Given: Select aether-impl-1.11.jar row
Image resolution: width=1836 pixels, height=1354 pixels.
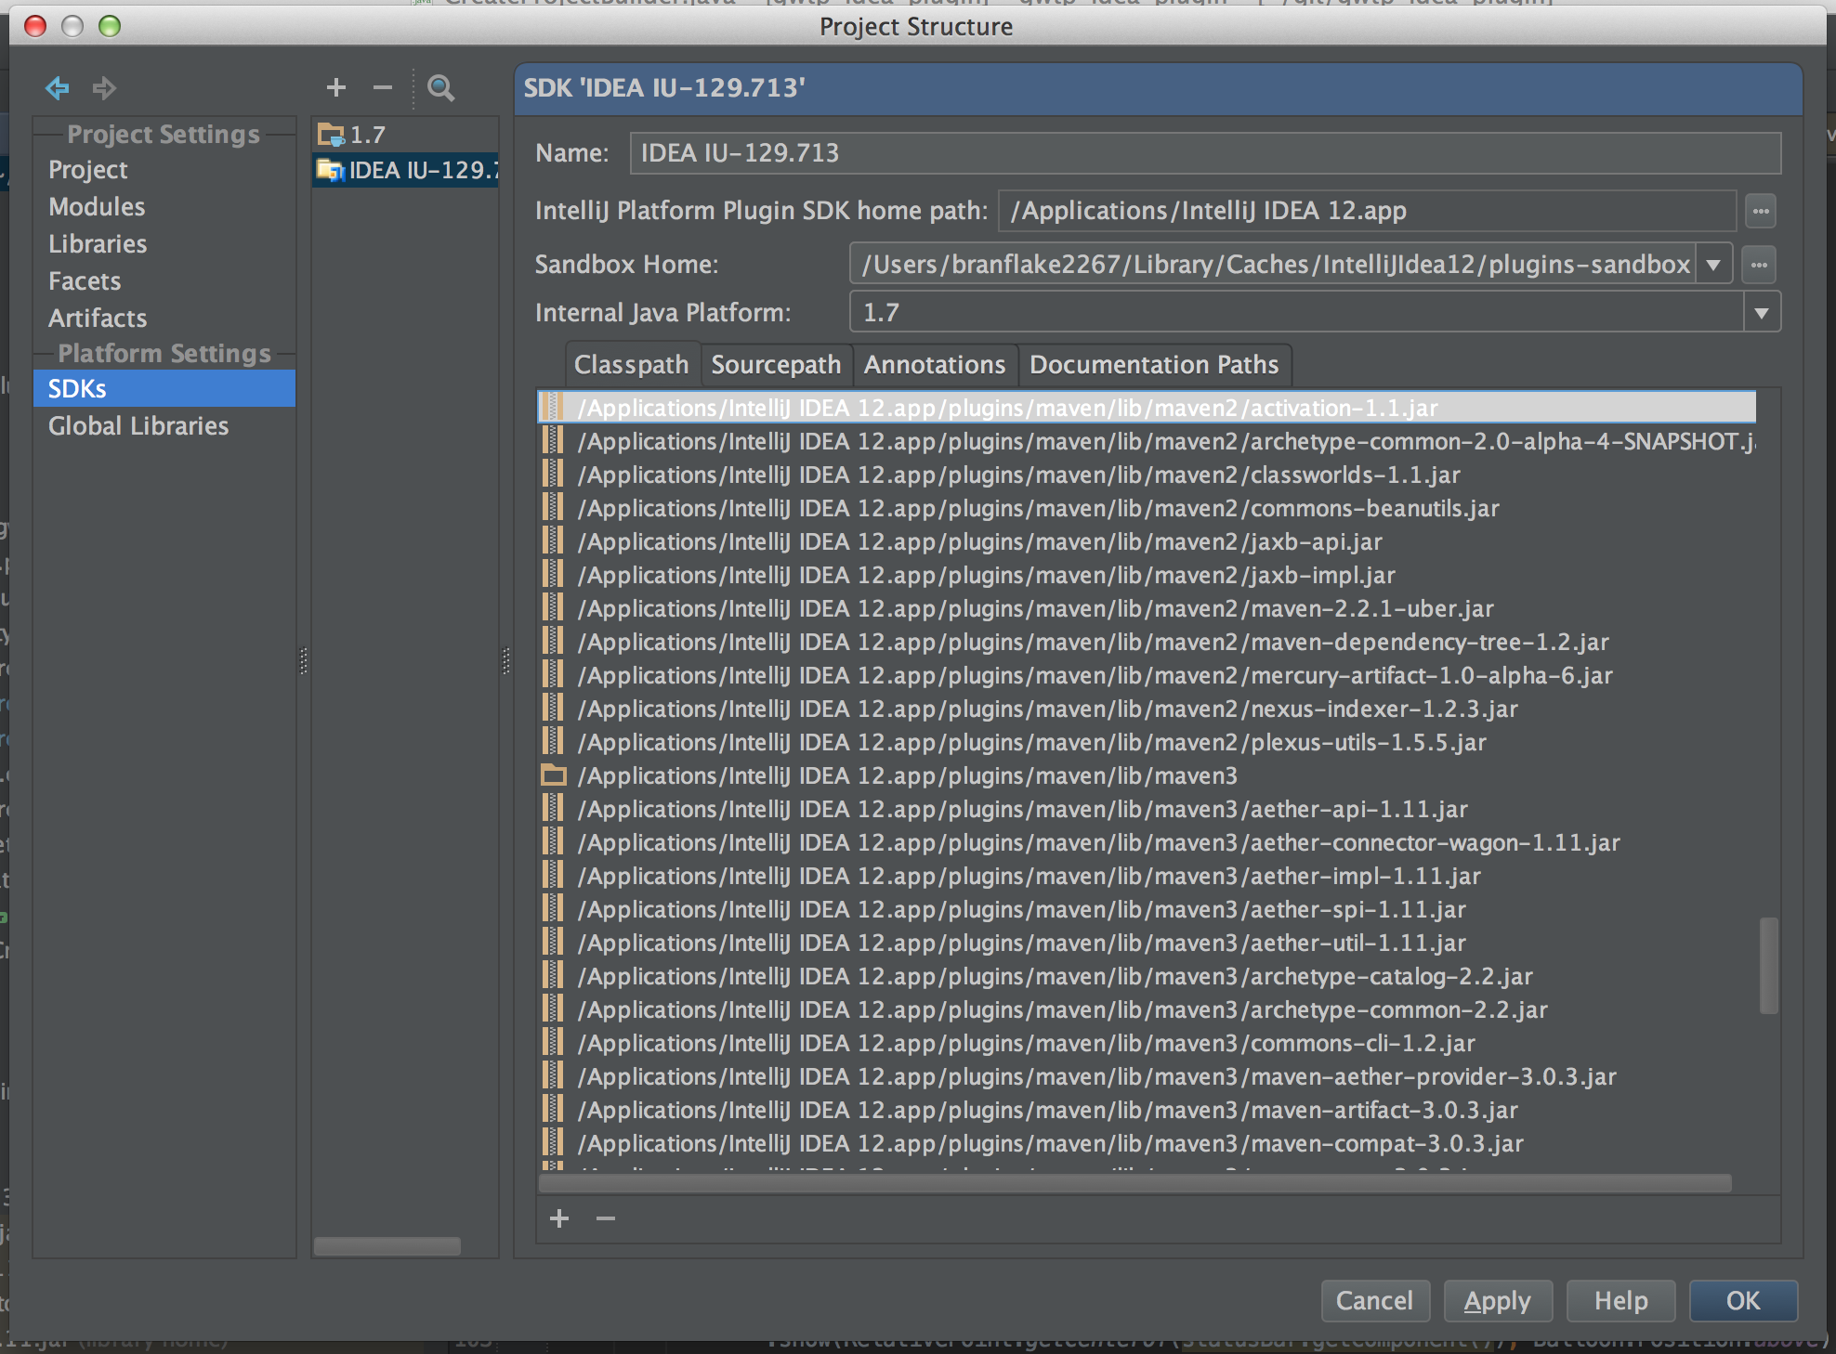Looking at the screenshot, I should click(1147, 876).
